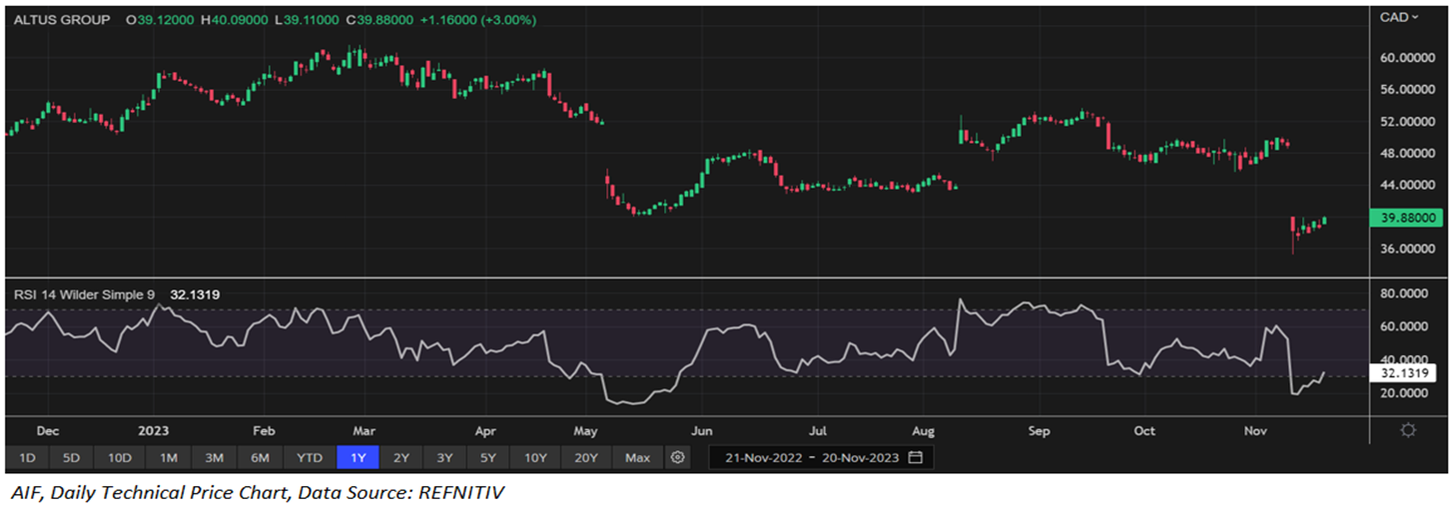Click the Feb label on time axis
Viewport: 1452px width, 508px height.
tap(263, 431)
